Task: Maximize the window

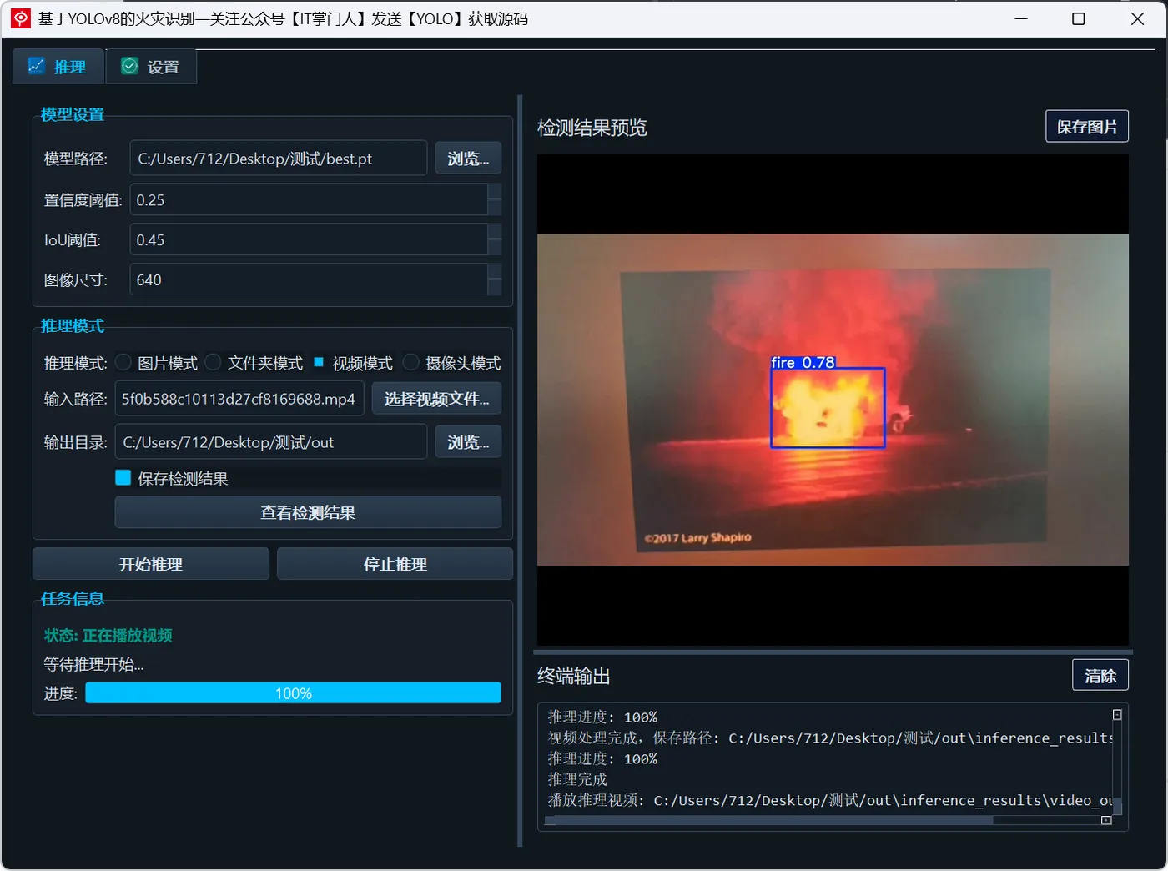Action: pos(1079,18)
